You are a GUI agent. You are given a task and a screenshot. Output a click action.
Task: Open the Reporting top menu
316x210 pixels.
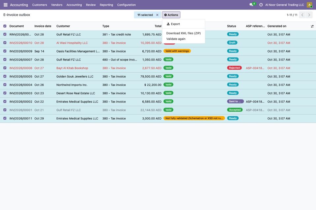(106, 5)
